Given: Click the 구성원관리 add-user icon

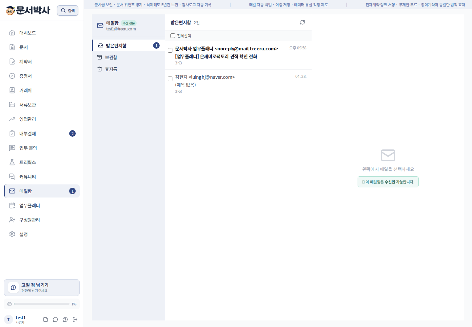Looking at the screenshot, I should pyautogui.click(x=12, y=220).
